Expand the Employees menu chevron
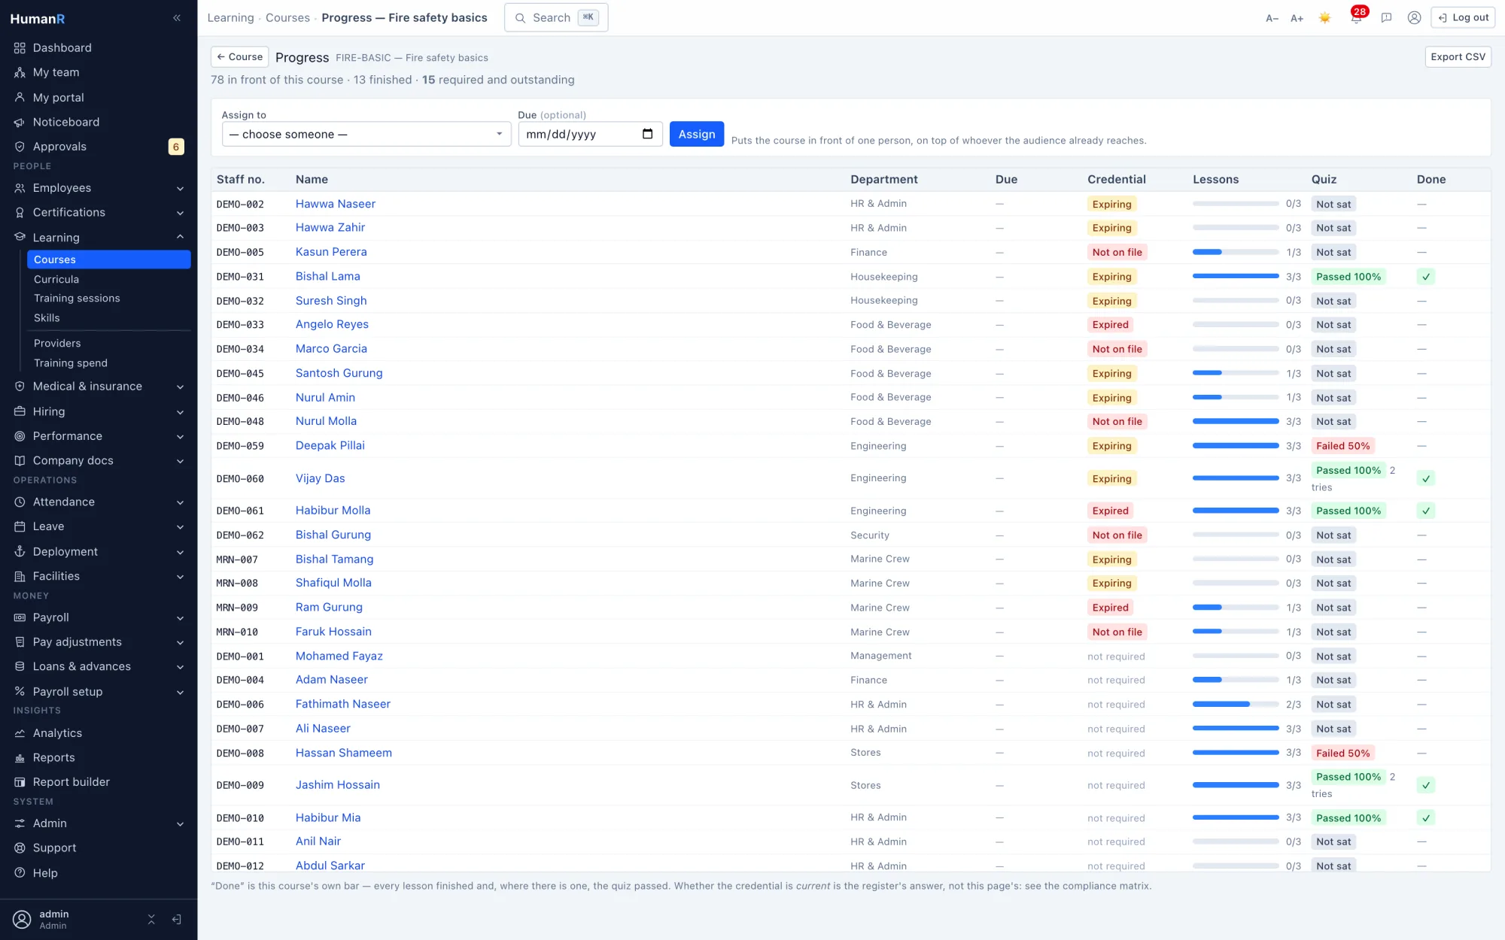The width and height of the screenshot is (1505, 940). 180,189
